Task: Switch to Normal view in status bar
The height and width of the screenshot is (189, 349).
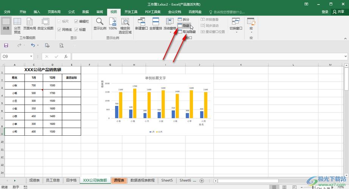Action: 274,187
